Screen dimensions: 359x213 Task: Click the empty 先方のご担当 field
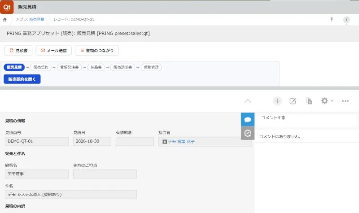(x=105, y=174)
